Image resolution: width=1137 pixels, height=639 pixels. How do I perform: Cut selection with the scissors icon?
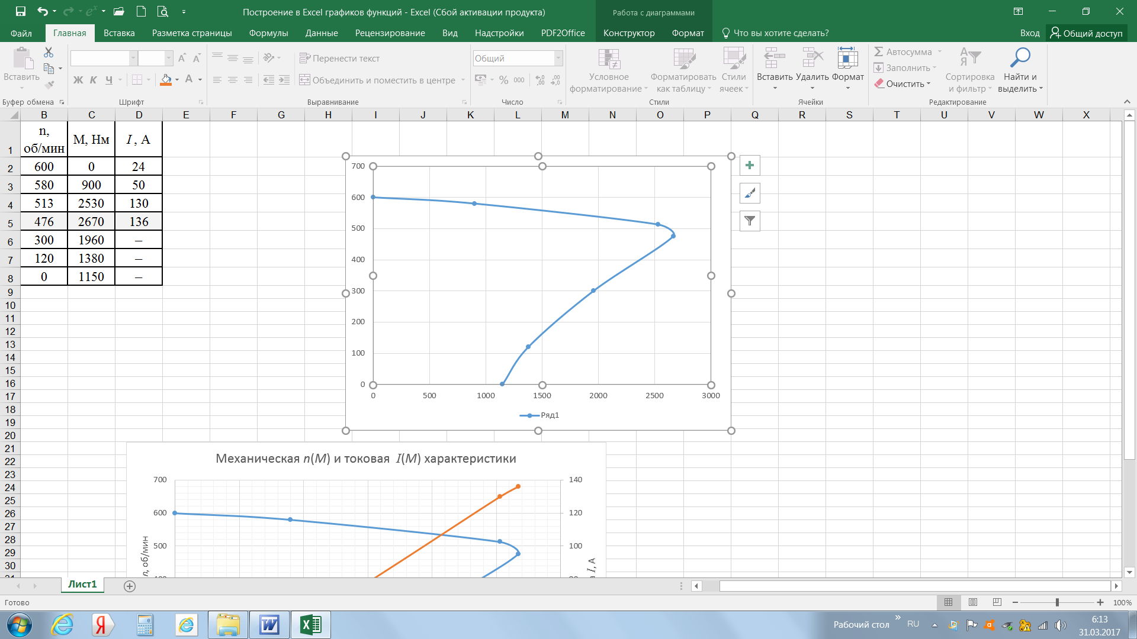49,52
